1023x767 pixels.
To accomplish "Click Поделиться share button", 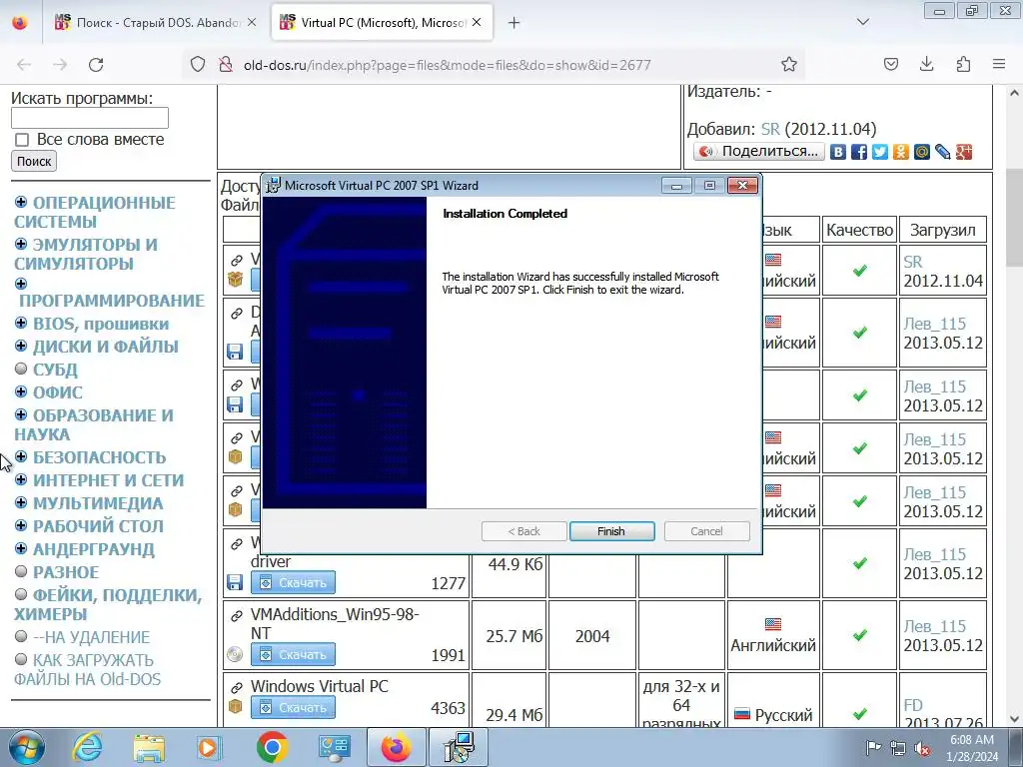I will click(759, 152).
